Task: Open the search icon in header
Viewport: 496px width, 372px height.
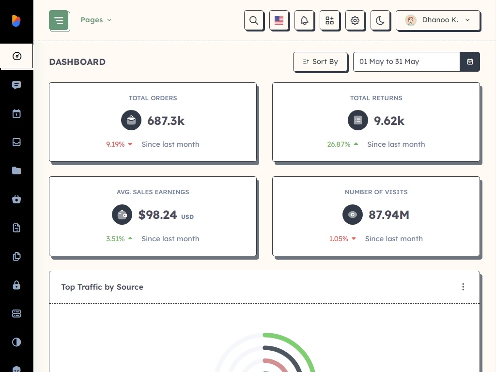Action: coord(254,20)
